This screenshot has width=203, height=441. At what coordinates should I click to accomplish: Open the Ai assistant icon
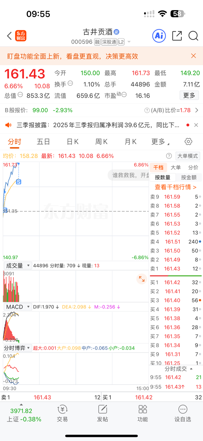point(159,36)
